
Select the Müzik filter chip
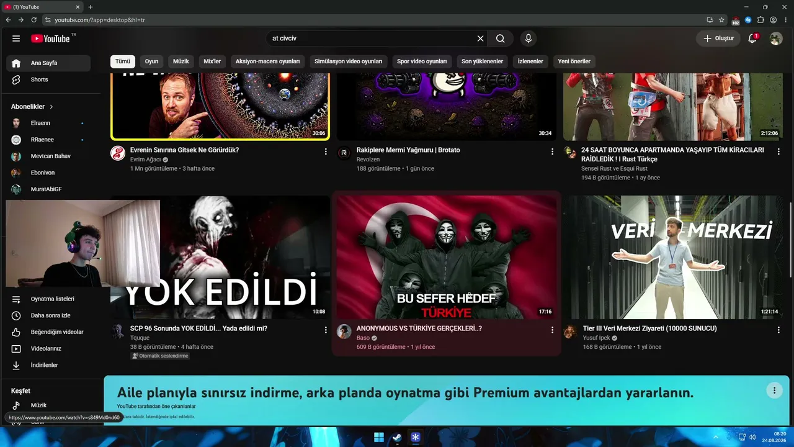click(181, 61)
